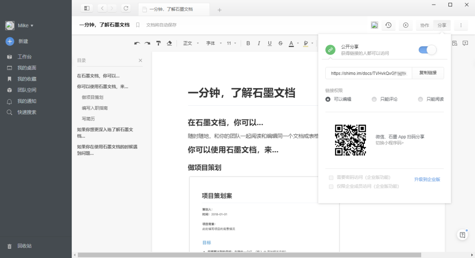Toggle italic formatting
This screenshot has width=475, height=258.
coord(259,43)
